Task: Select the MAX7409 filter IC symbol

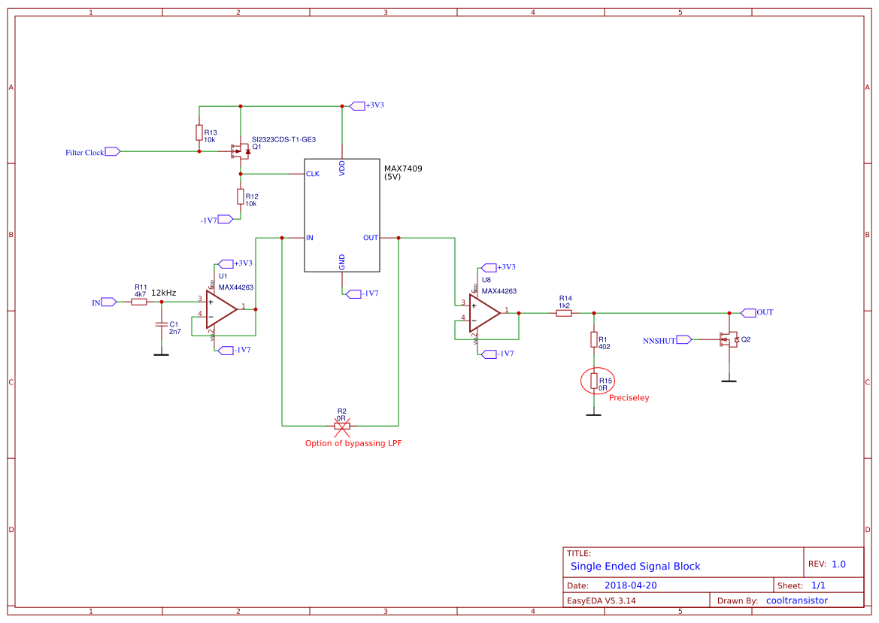Action: coord(341,214)
